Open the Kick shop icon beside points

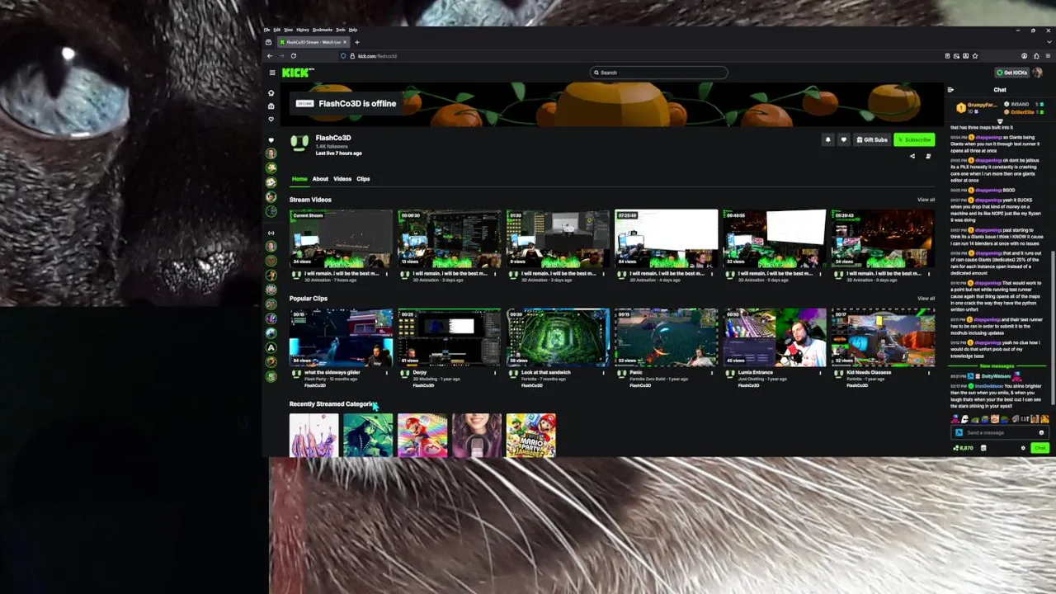(x=983, y=448)
